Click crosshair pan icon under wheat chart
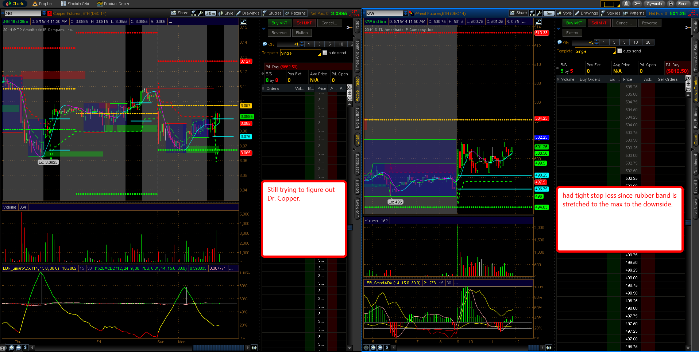The height and width of the screenshot is (352, 699). click(x=366, y=348)
